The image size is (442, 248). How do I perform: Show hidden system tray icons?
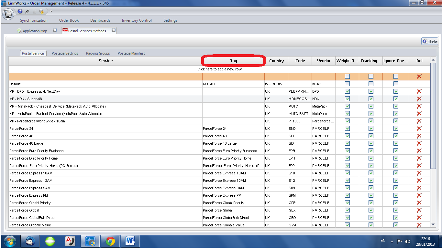(392, 241)
